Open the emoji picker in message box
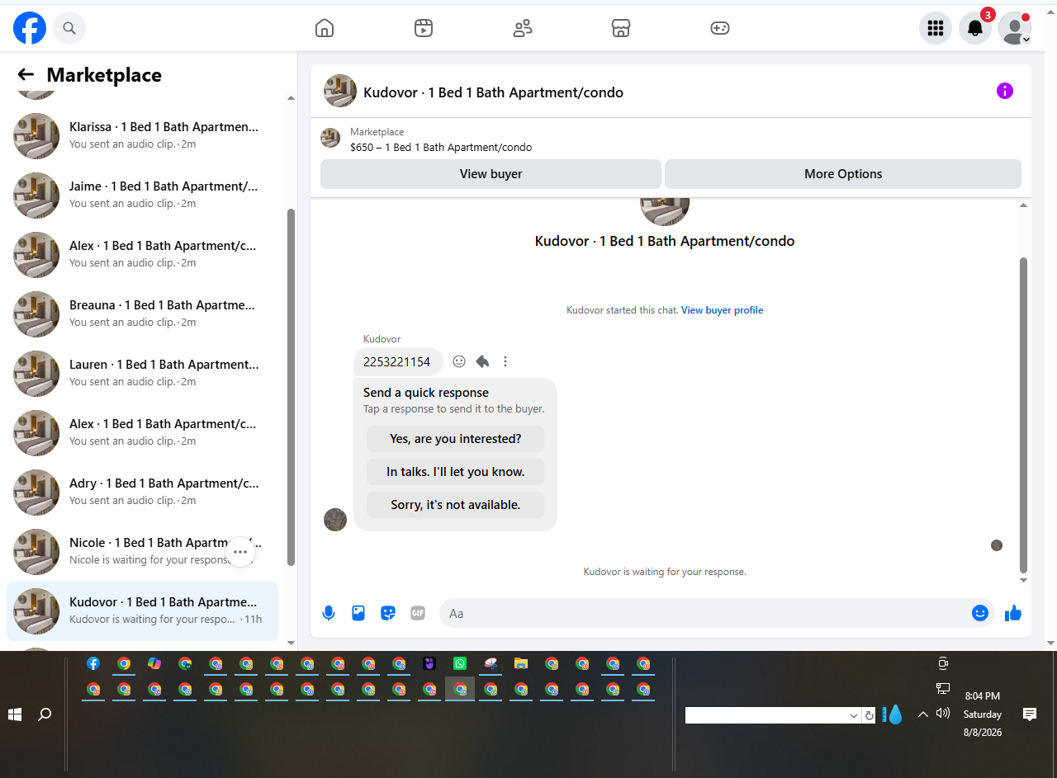The image size is (1057, 778). pos(980,613)
